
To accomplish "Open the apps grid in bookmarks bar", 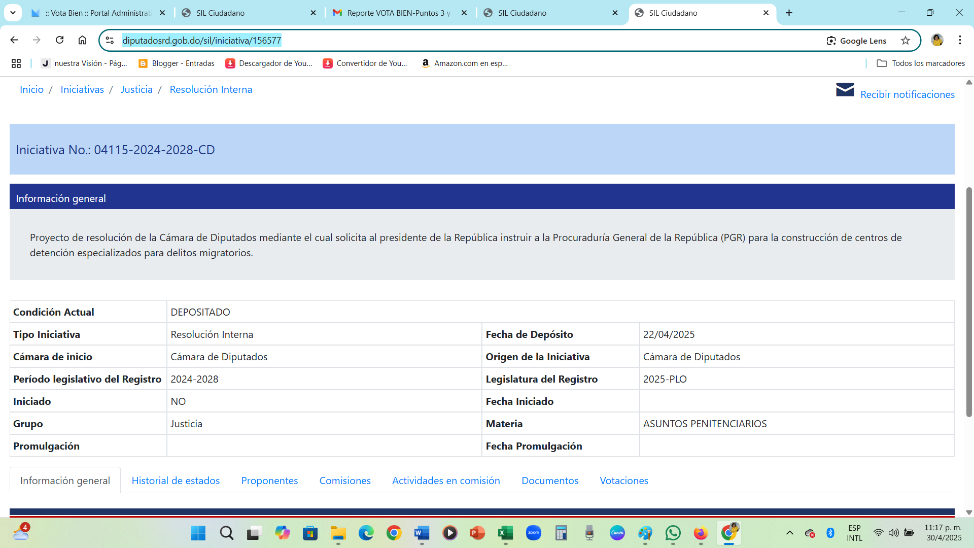I will [16, 63].
